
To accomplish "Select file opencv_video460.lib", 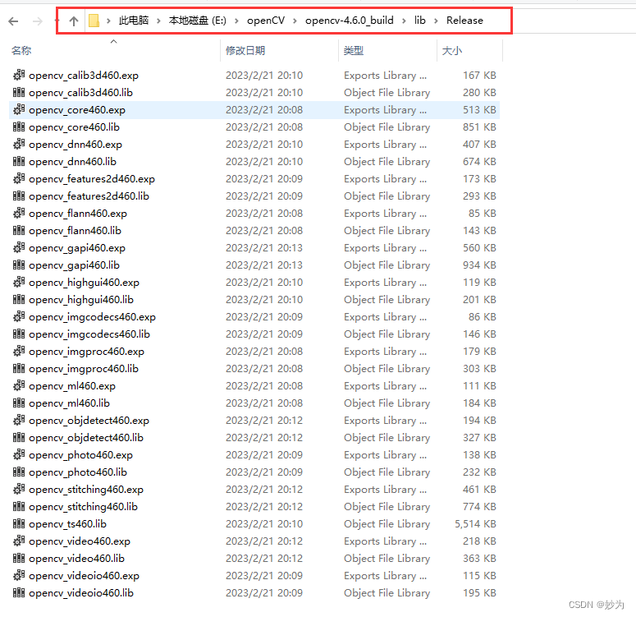I will click(76, 558).
